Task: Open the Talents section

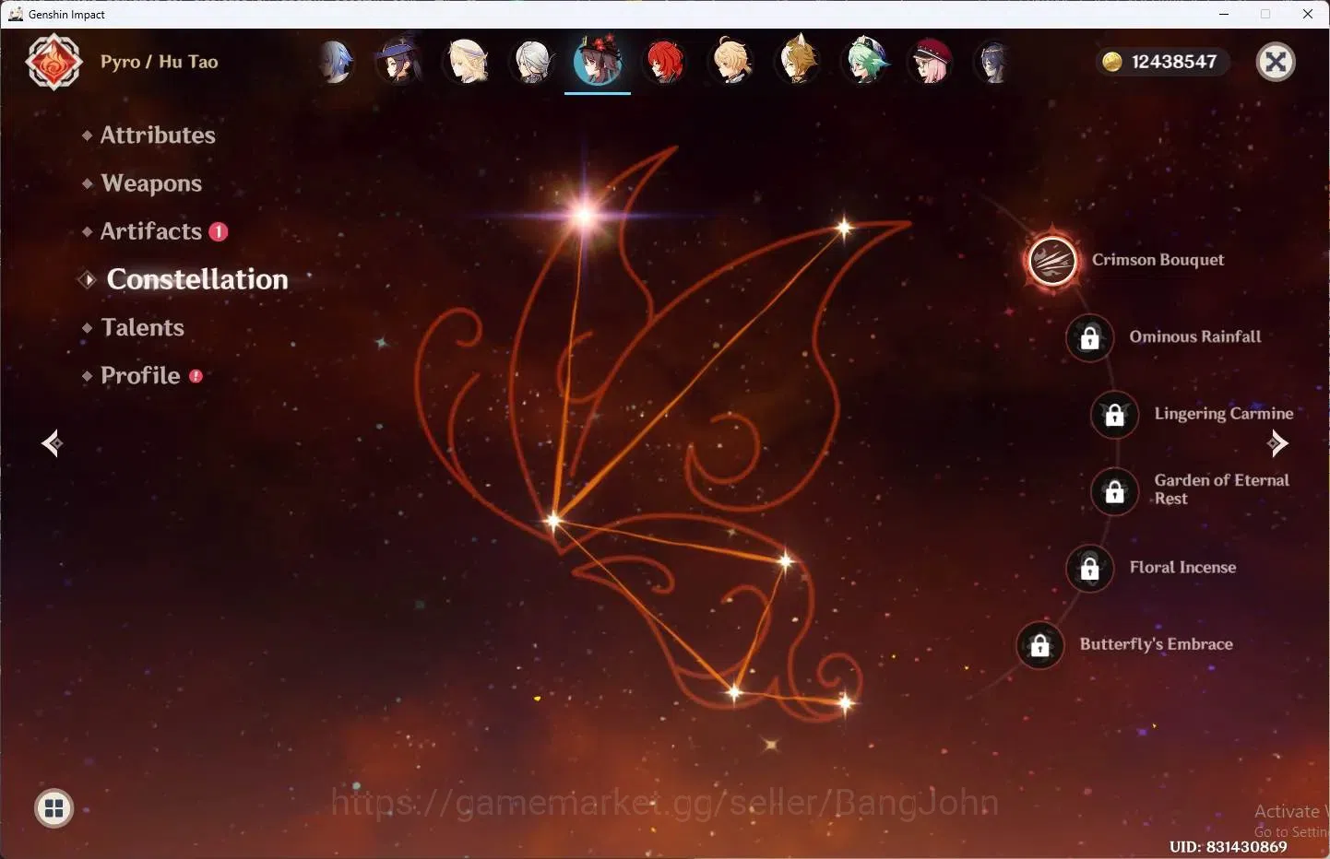Action: 142,327
